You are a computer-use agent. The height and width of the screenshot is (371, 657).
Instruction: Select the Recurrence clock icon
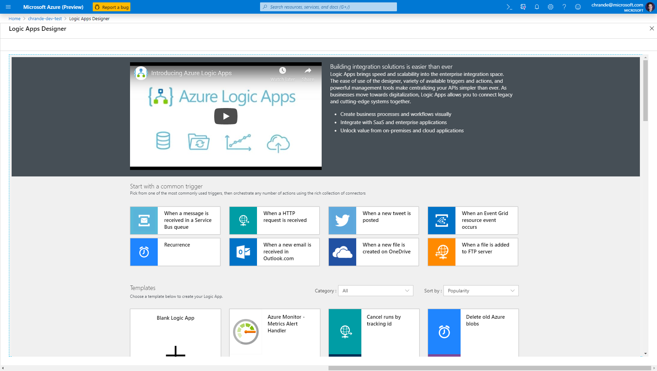click(x=144, y=252)
